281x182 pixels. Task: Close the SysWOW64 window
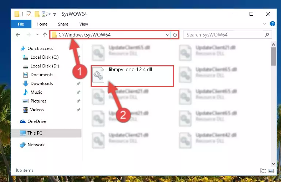pyautogui.click(x=268, y=14)
